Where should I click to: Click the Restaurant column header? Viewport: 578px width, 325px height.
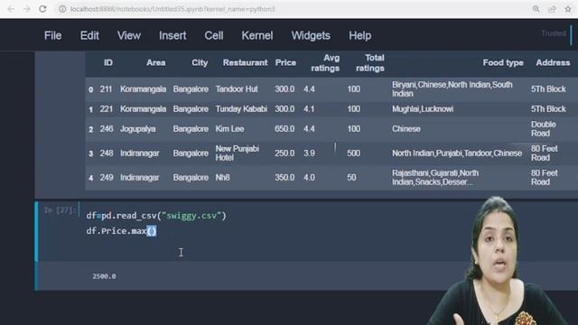tap(245, 62)
